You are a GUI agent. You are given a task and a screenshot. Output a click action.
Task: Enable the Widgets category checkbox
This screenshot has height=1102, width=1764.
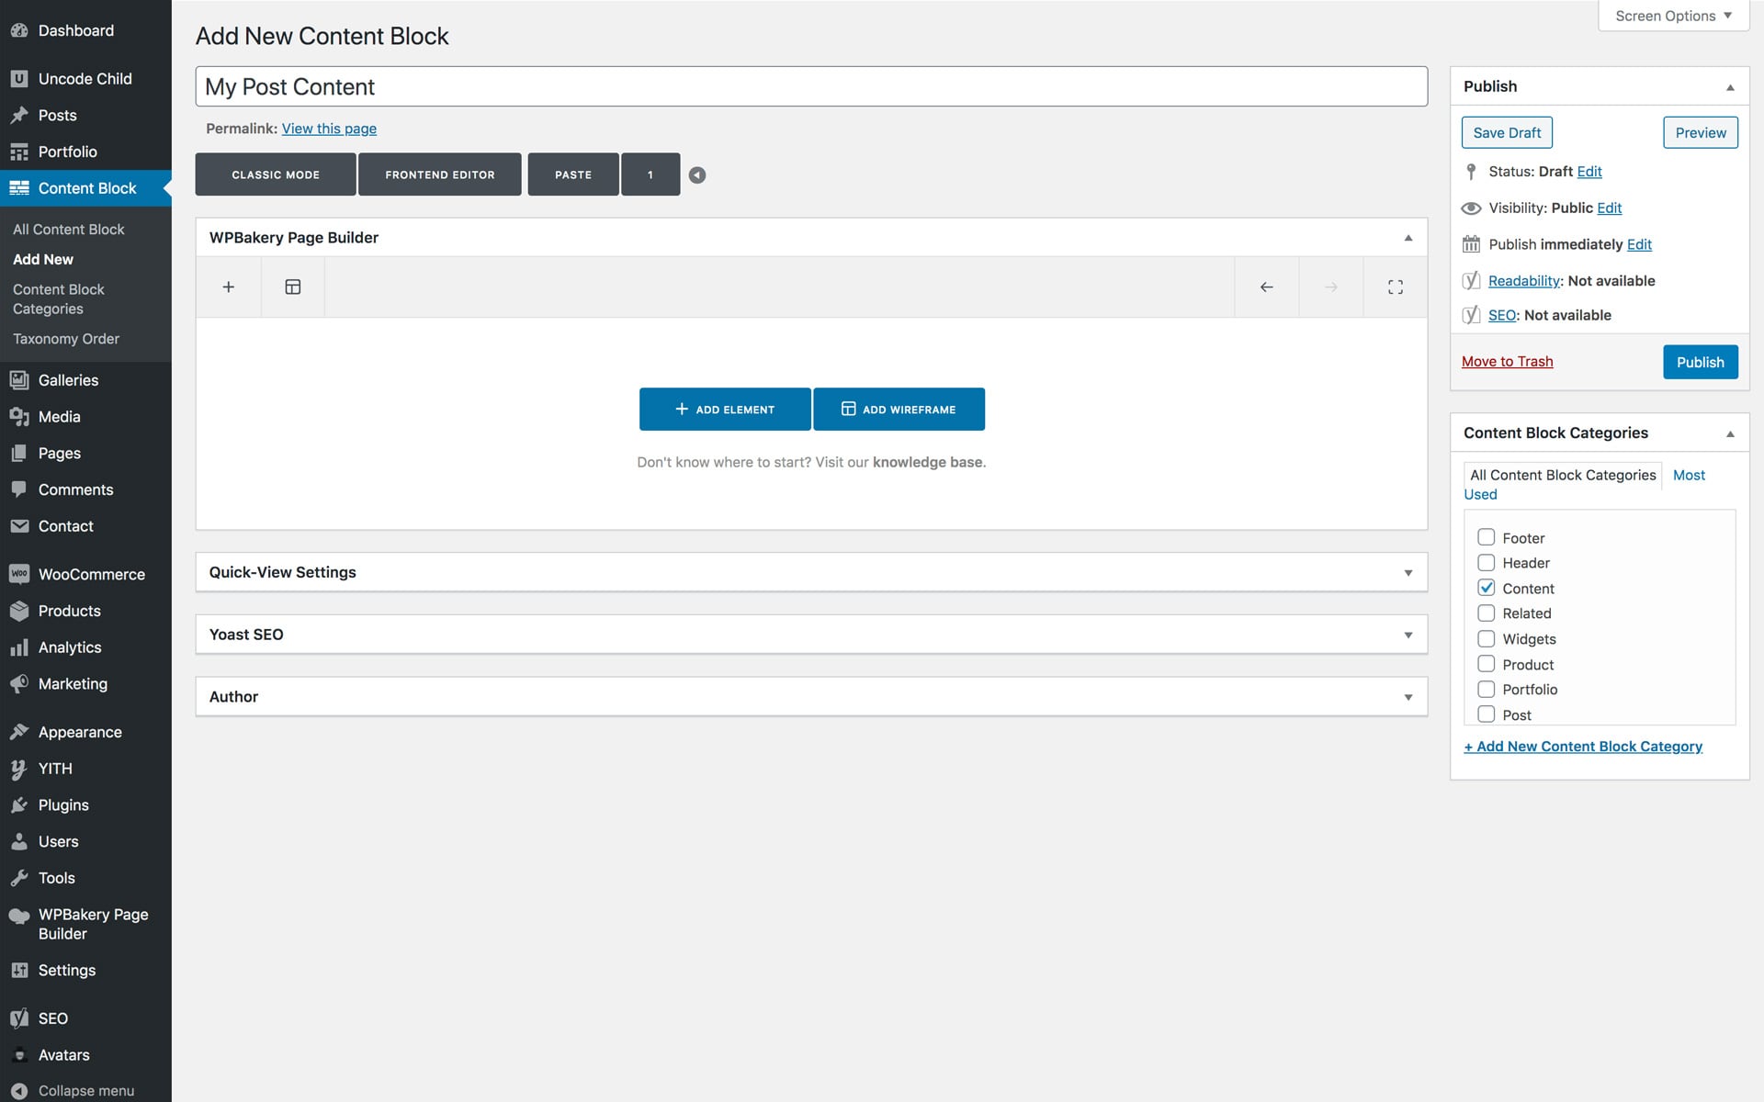click(x=1486, y=638)
